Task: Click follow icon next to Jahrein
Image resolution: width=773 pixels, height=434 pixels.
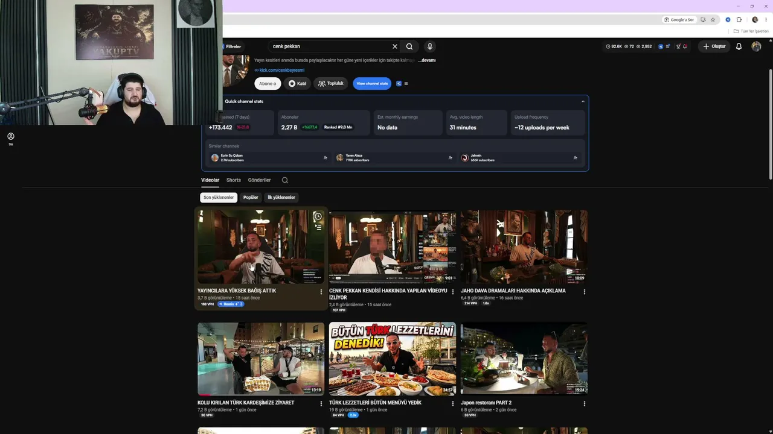Action: click(576, 158)
